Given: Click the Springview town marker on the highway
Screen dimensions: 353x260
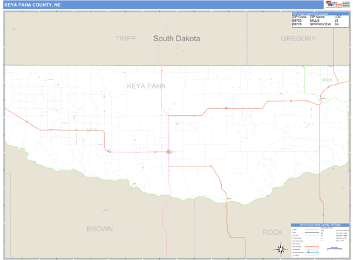Looking at the screenshot, I should [x=169, y=152].
